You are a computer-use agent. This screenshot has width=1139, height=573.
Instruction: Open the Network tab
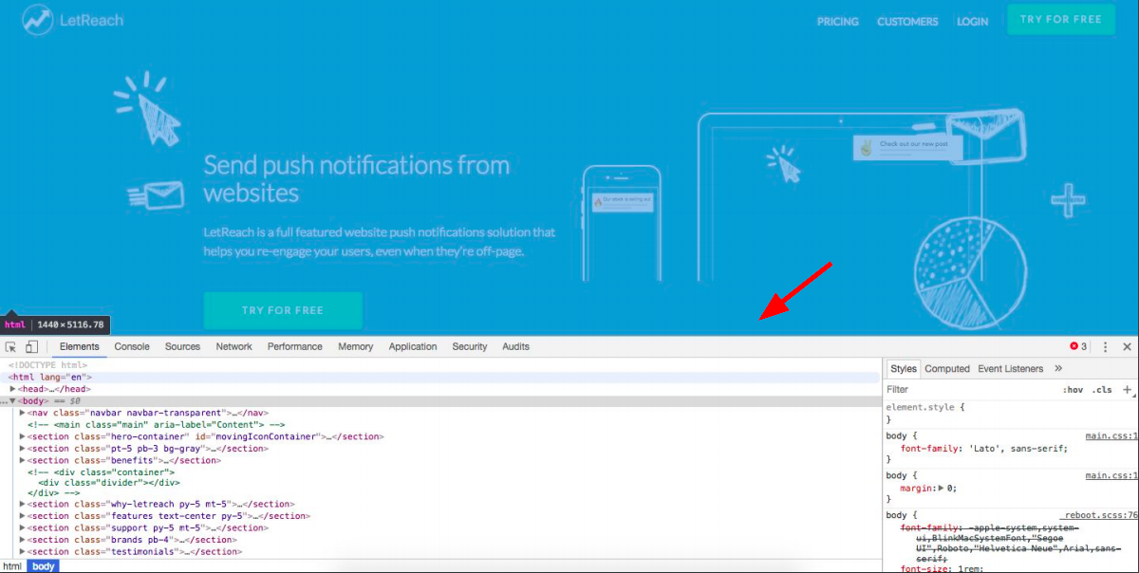point(234,347)
